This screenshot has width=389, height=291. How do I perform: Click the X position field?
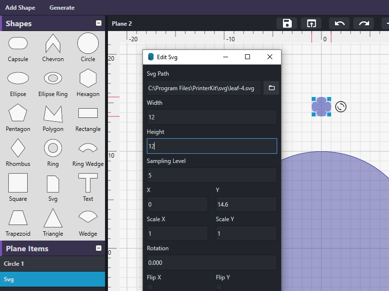177,204
